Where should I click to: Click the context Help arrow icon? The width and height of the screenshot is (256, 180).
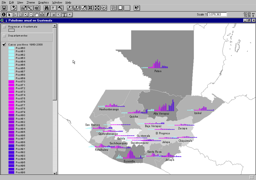[x=137, y=8]
